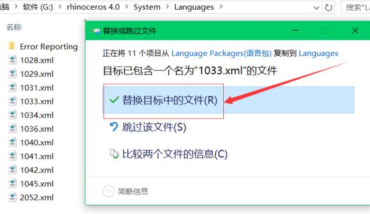The height and width of the screenshot is (214, 370).
Task: Open the Language Packages source link
Action: (x=221, y=53)
